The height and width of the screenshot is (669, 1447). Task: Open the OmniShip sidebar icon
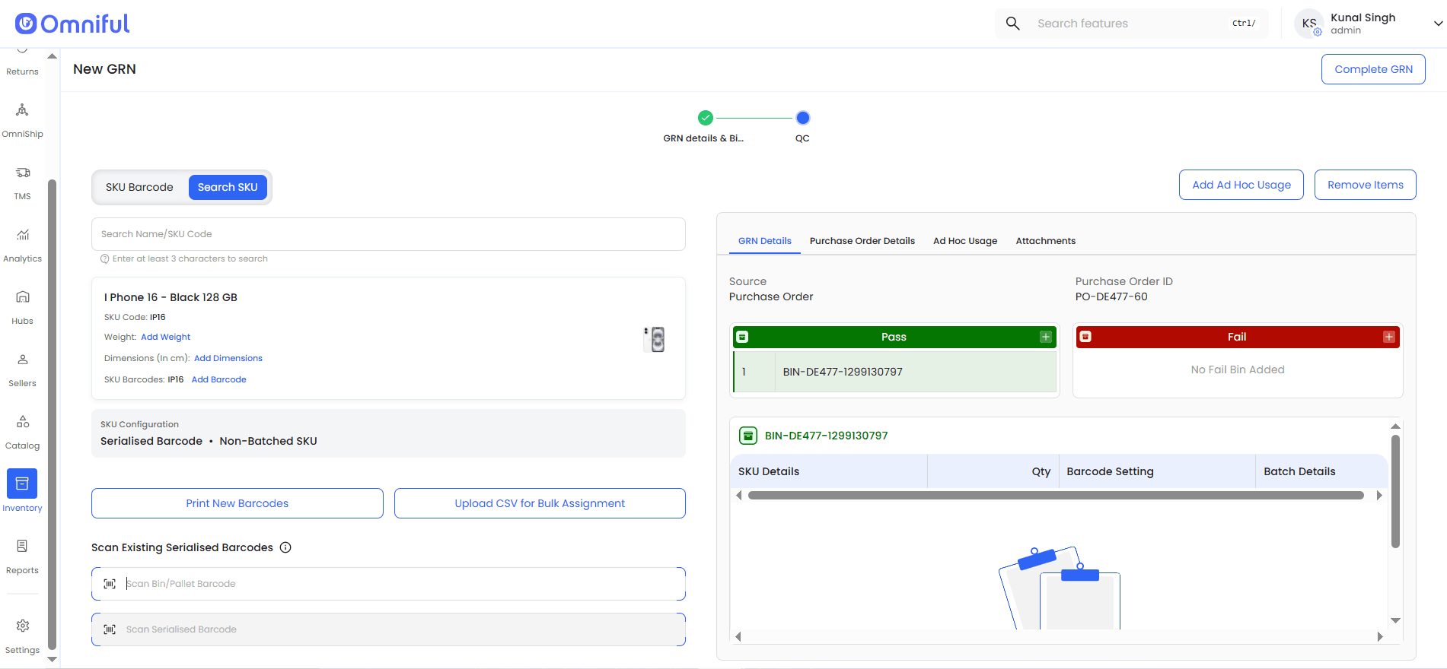coord(22,110)
